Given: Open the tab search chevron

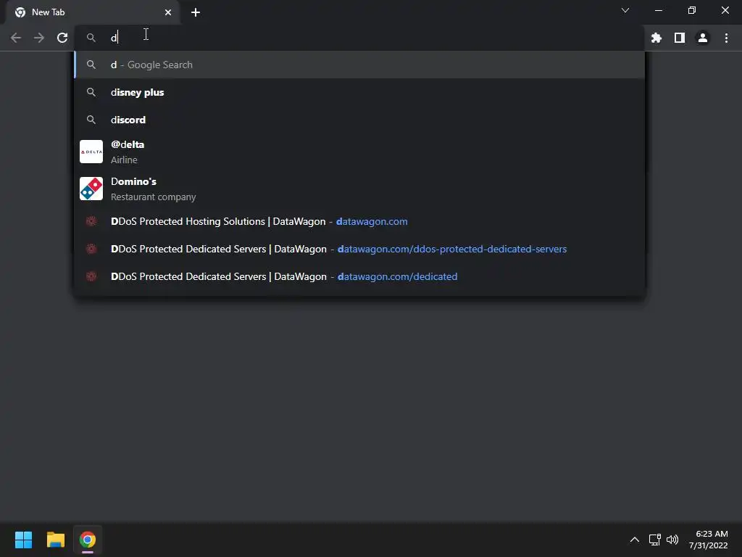Looking at the screenshot, I should point(625,10).
